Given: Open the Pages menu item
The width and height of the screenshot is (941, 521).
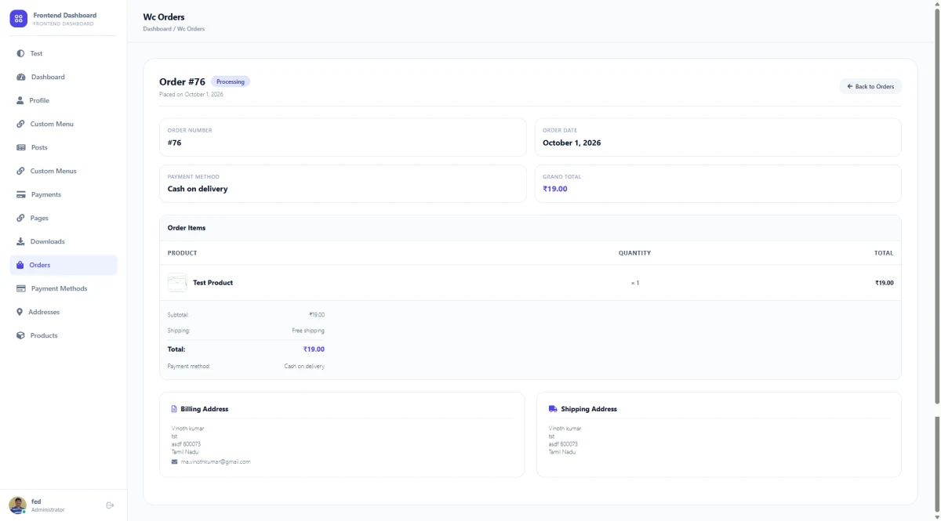Looking at the screenshot, I should (64, 218).
